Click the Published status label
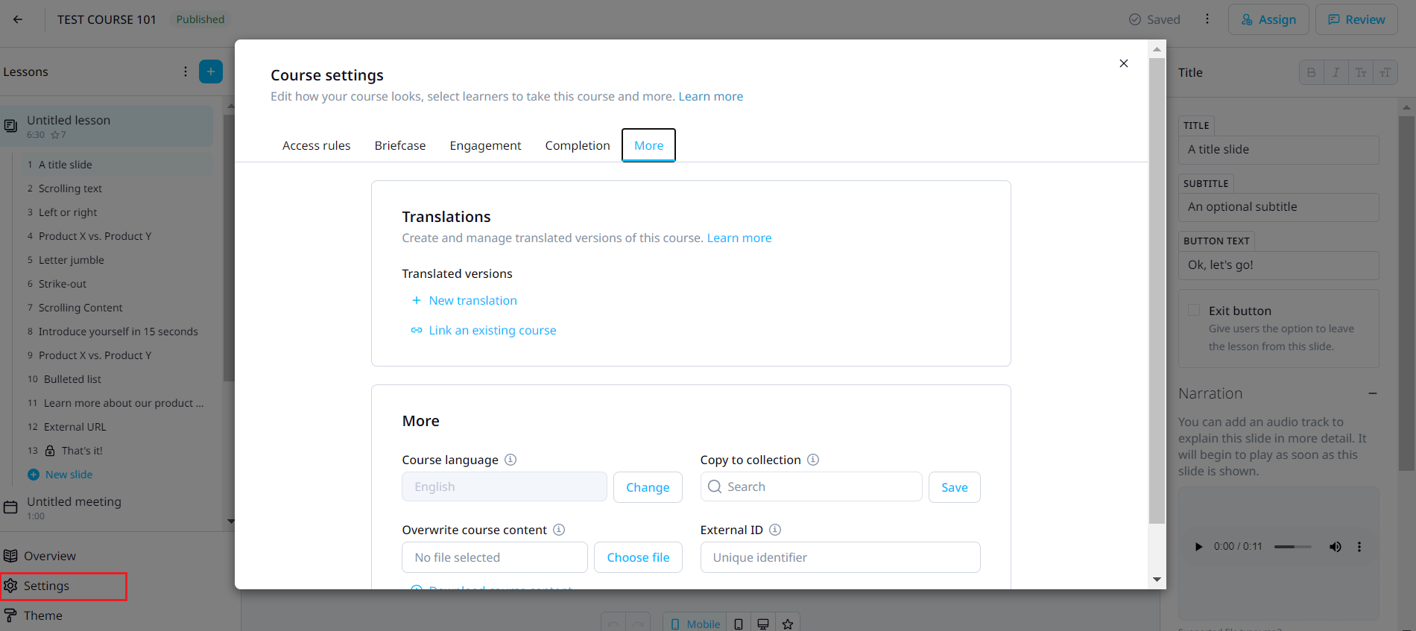The width and height of the screenshot is (1416, 631). 200,19
